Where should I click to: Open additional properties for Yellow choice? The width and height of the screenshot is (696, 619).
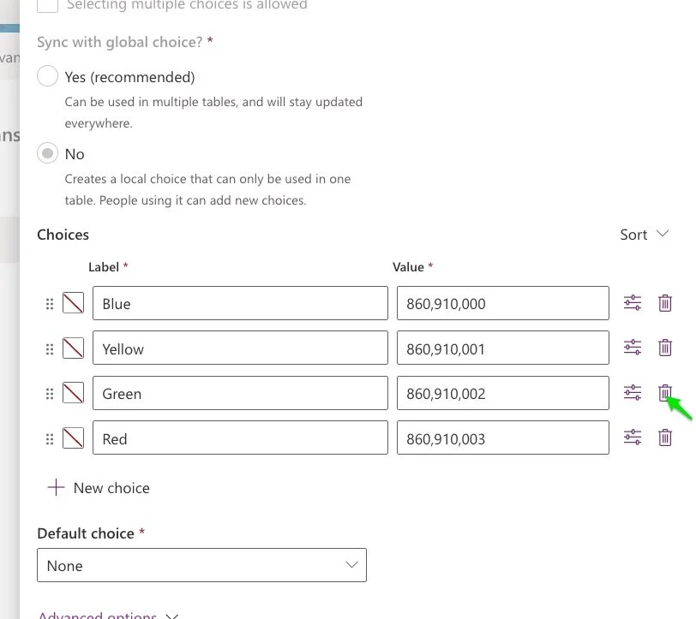coord(632,348)
